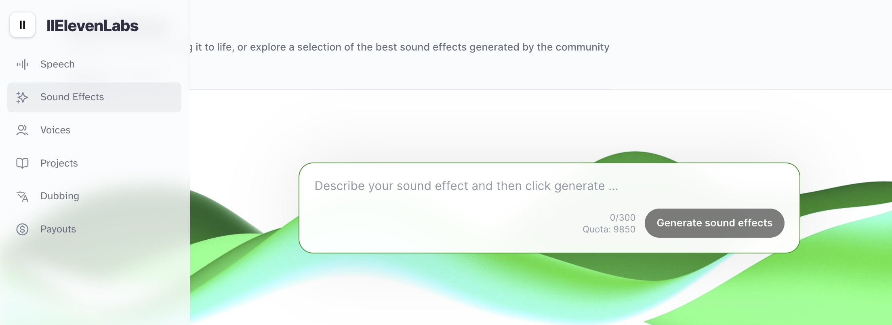The height and width of the screenshot is (325, 892).
Task: Select the Dubbing translation icon
Action: 22,196
